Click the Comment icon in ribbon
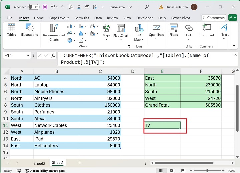 207,30
